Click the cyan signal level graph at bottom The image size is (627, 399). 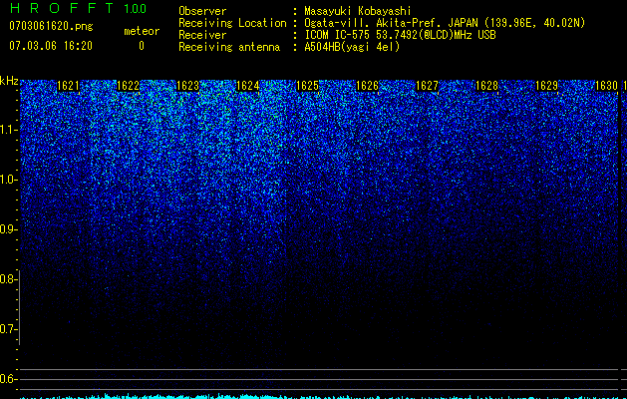point(320,396)
